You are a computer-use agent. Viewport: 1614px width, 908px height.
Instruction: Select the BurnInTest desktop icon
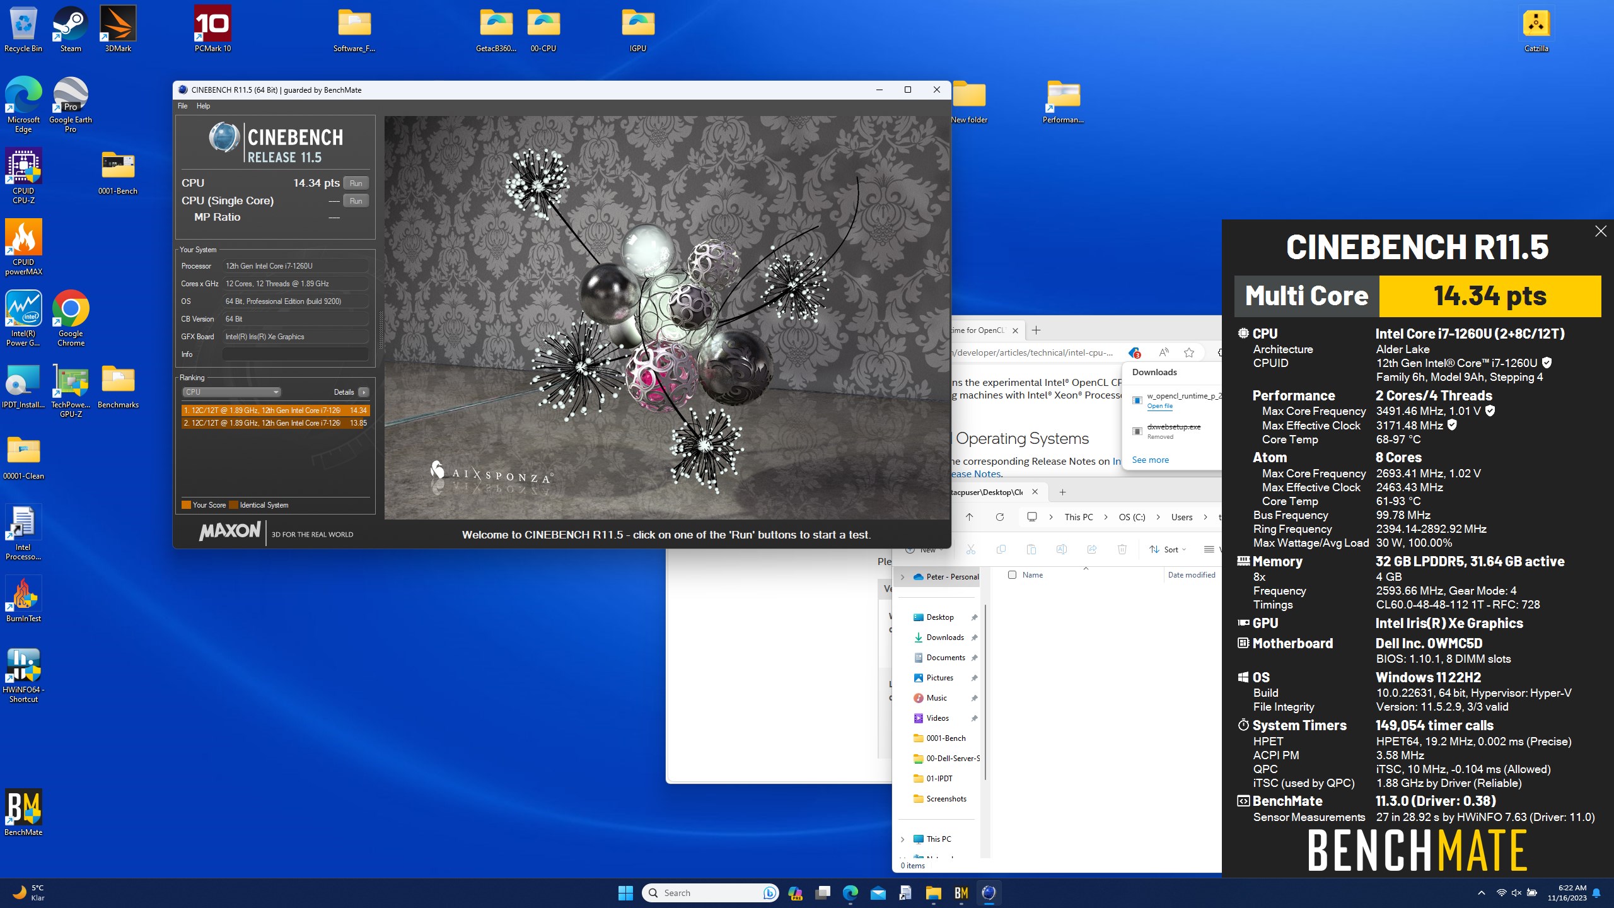[23, 599]
